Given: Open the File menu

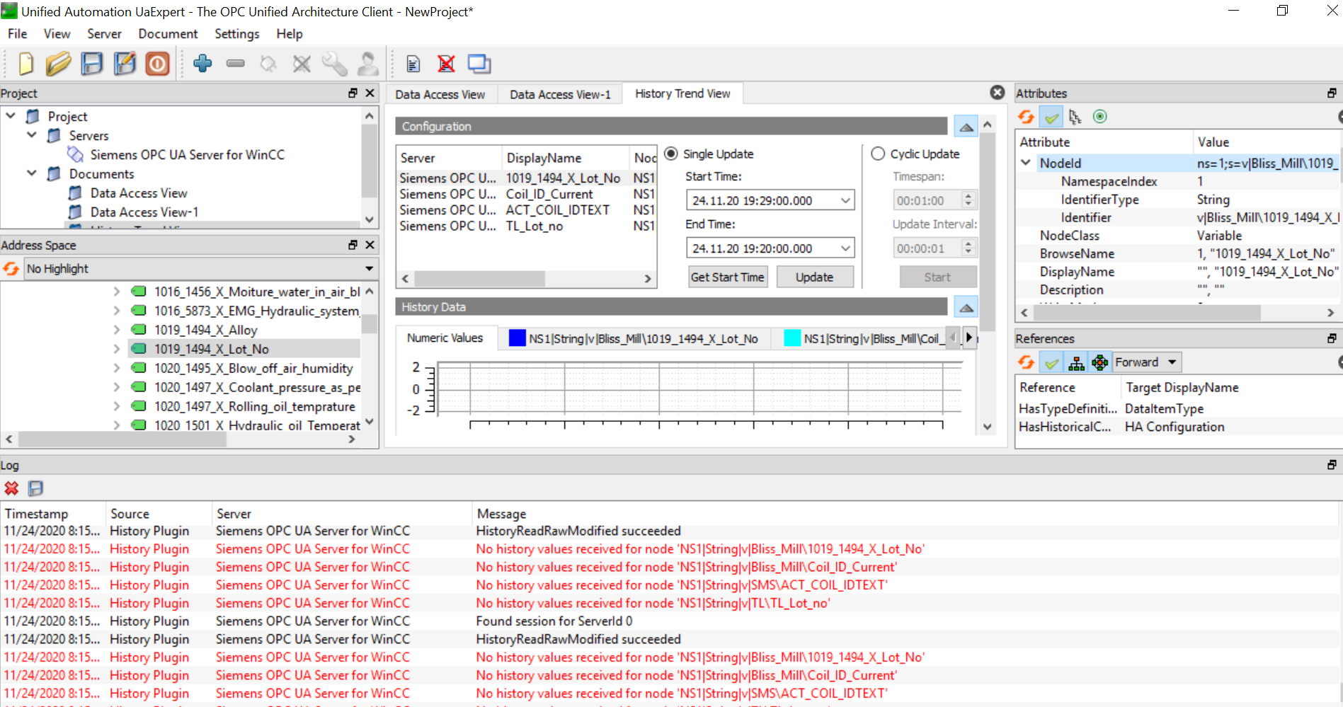Looking at the screenshot, I should point(17,34).
